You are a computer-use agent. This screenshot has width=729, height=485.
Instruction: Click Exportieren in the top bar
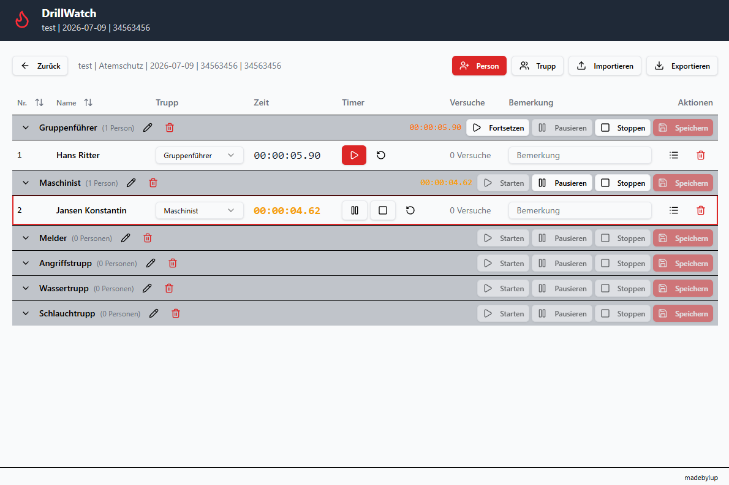pos(682,66)
